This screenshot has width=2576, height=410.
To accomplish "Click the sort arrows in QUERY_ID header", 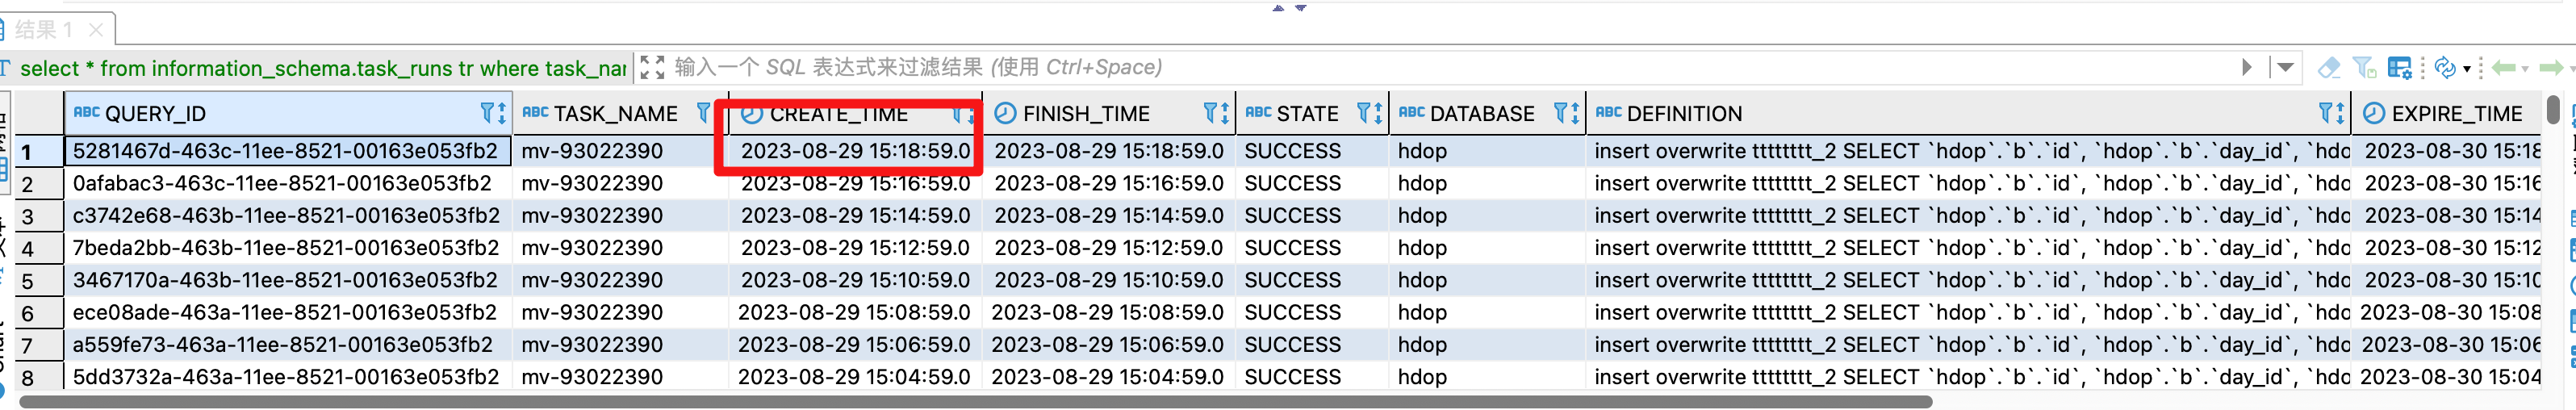I will tap(501, 113).
